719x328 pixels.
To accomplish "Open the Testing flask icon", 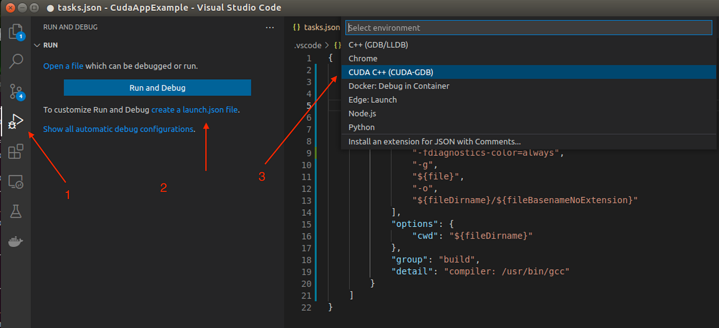I will (x=16, y=211).
